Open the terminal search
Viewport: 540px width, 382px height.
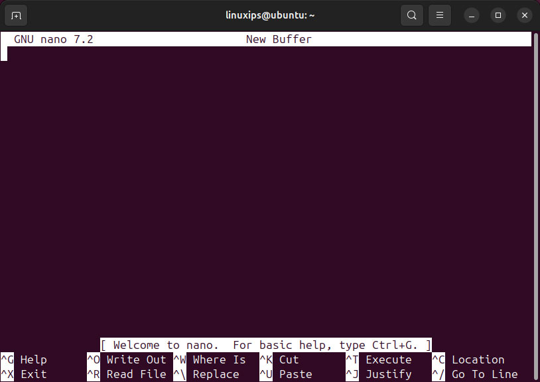(411, 15)
